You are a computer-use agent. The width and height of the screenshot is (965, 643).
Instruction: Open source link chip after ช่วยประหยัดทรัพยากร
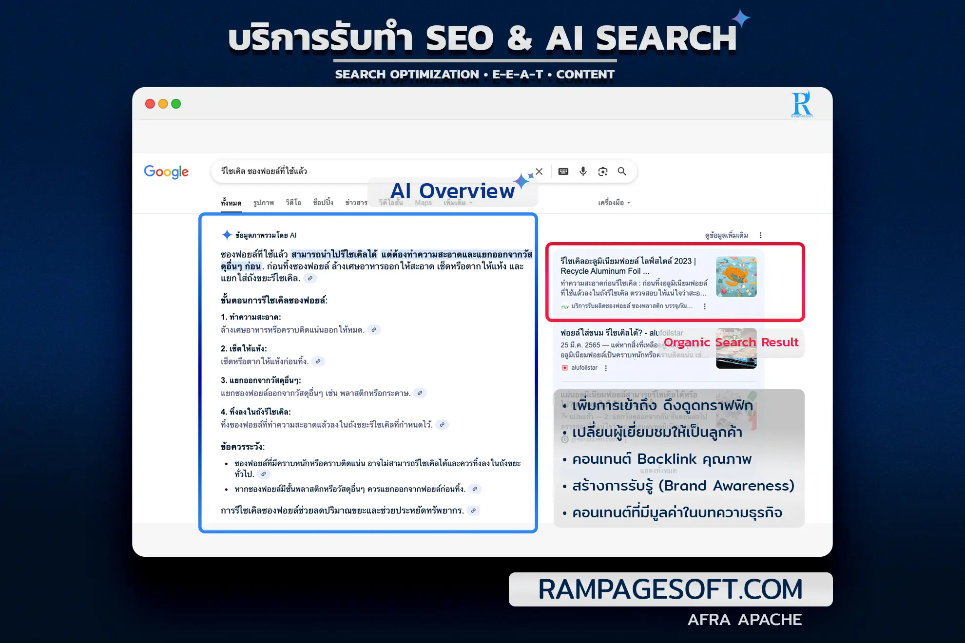(x=473, y=511)
